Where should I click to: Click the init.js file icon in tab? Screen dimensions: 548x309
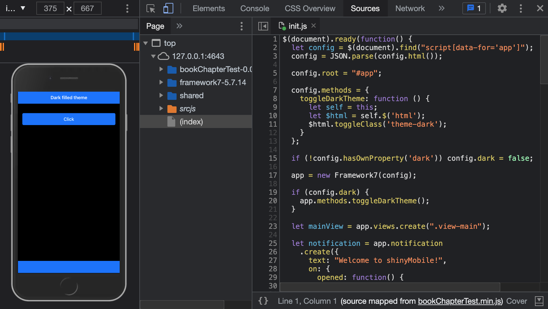point(282,26)
